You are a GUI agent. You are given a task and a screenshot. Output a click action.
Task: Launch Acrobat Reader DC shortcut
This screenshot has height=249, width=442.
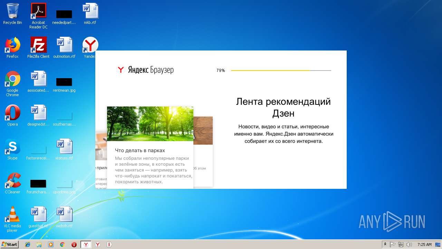(x=38, y=16)
